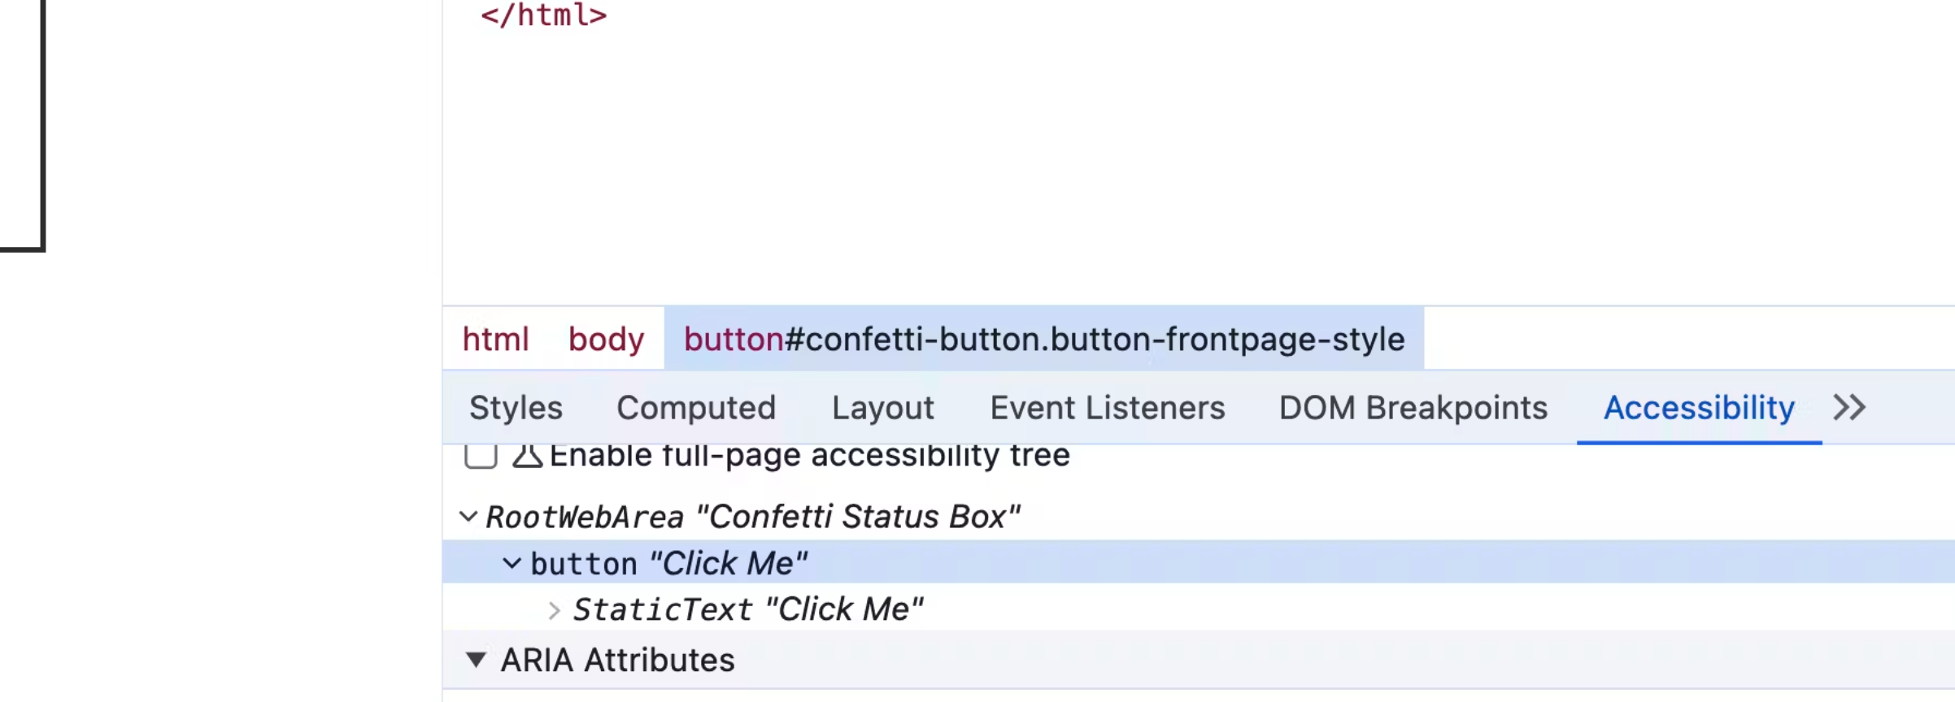Select the Accessibility tab

[x=1699, y=407]
